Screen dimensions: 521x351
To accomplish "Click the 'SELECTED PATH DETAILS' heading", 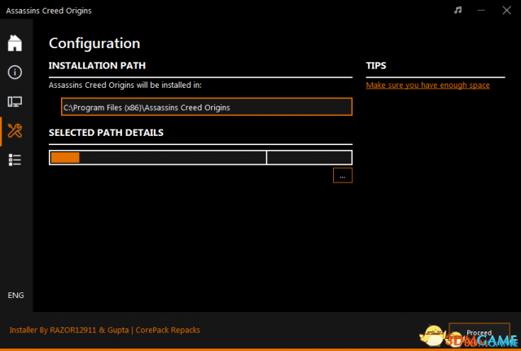I will coord(106,133).
